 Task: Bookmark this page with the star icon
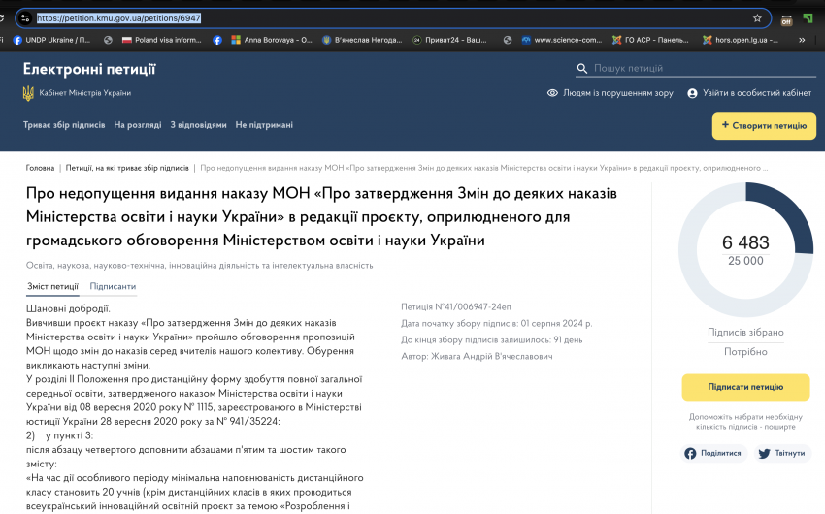[757, 18]
